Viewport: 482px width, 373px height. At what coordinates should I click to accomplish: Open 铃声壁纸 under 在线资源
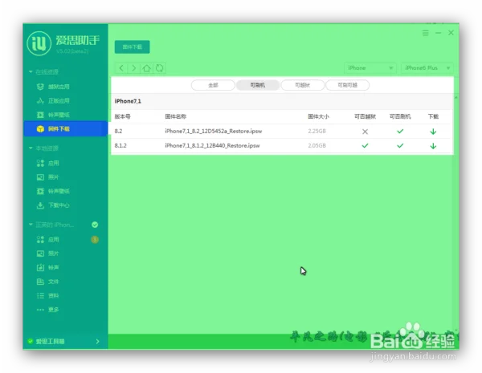(59, 115)
